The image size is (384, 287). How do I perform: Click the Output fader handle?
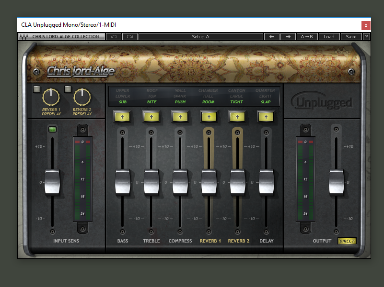(337, 182)
